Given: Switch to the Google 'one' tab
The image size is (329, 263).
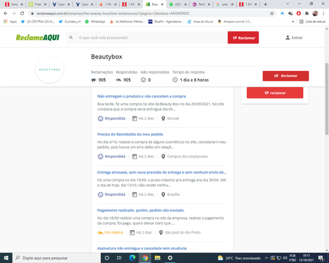Looking at the screenshot, I should [x=225, y=4].
